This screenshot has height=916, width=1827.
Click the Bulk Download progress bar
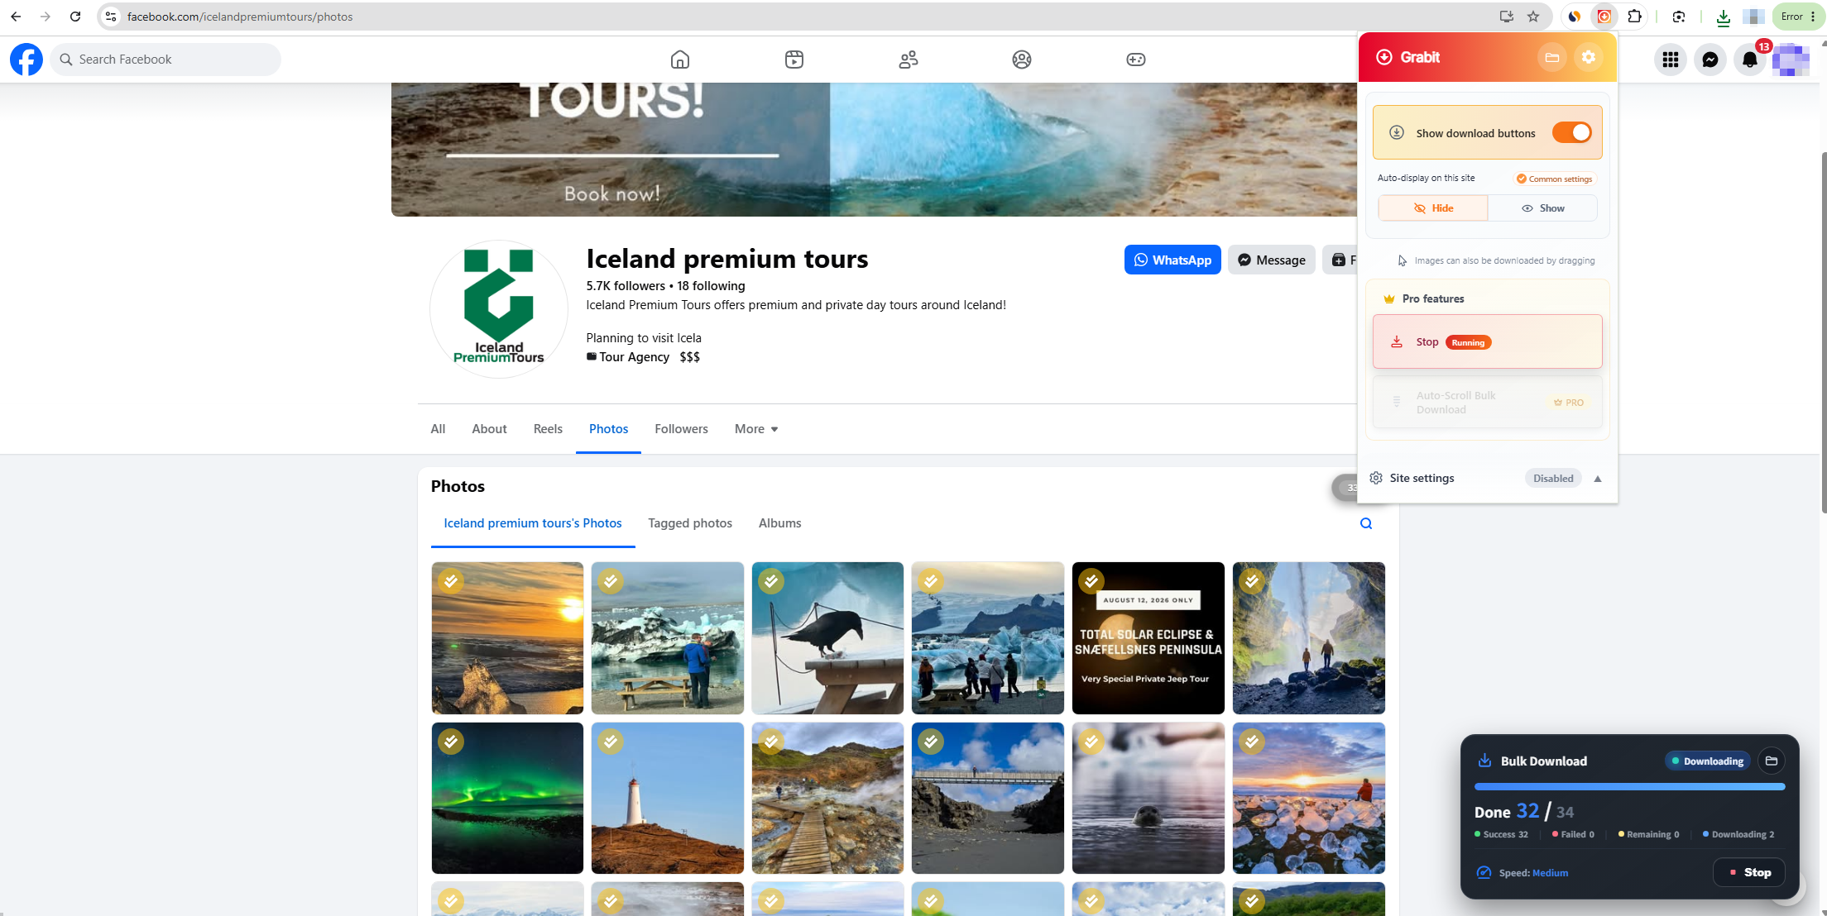click(x=1629, y=787)
